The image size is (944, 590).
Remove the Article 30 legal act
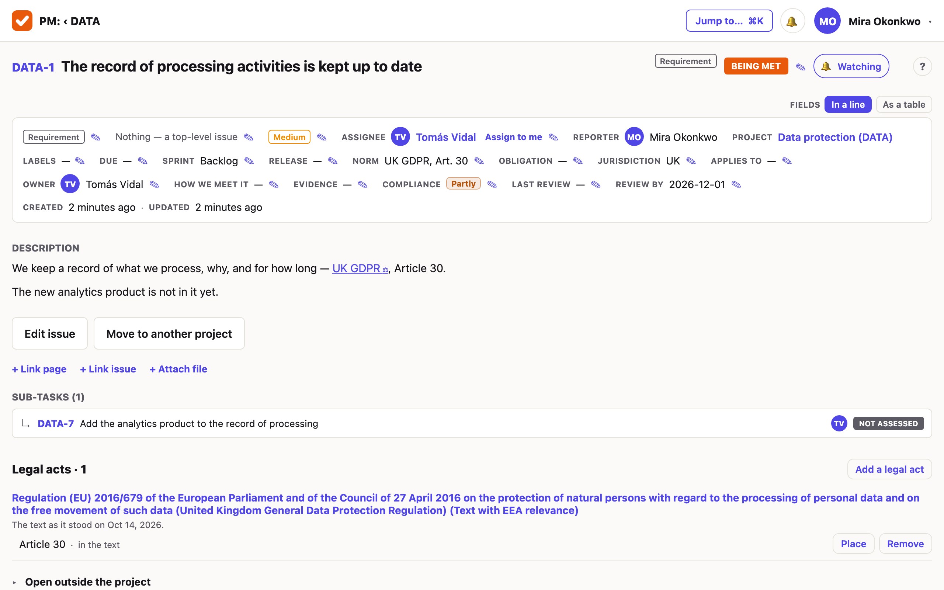[905, 544]
